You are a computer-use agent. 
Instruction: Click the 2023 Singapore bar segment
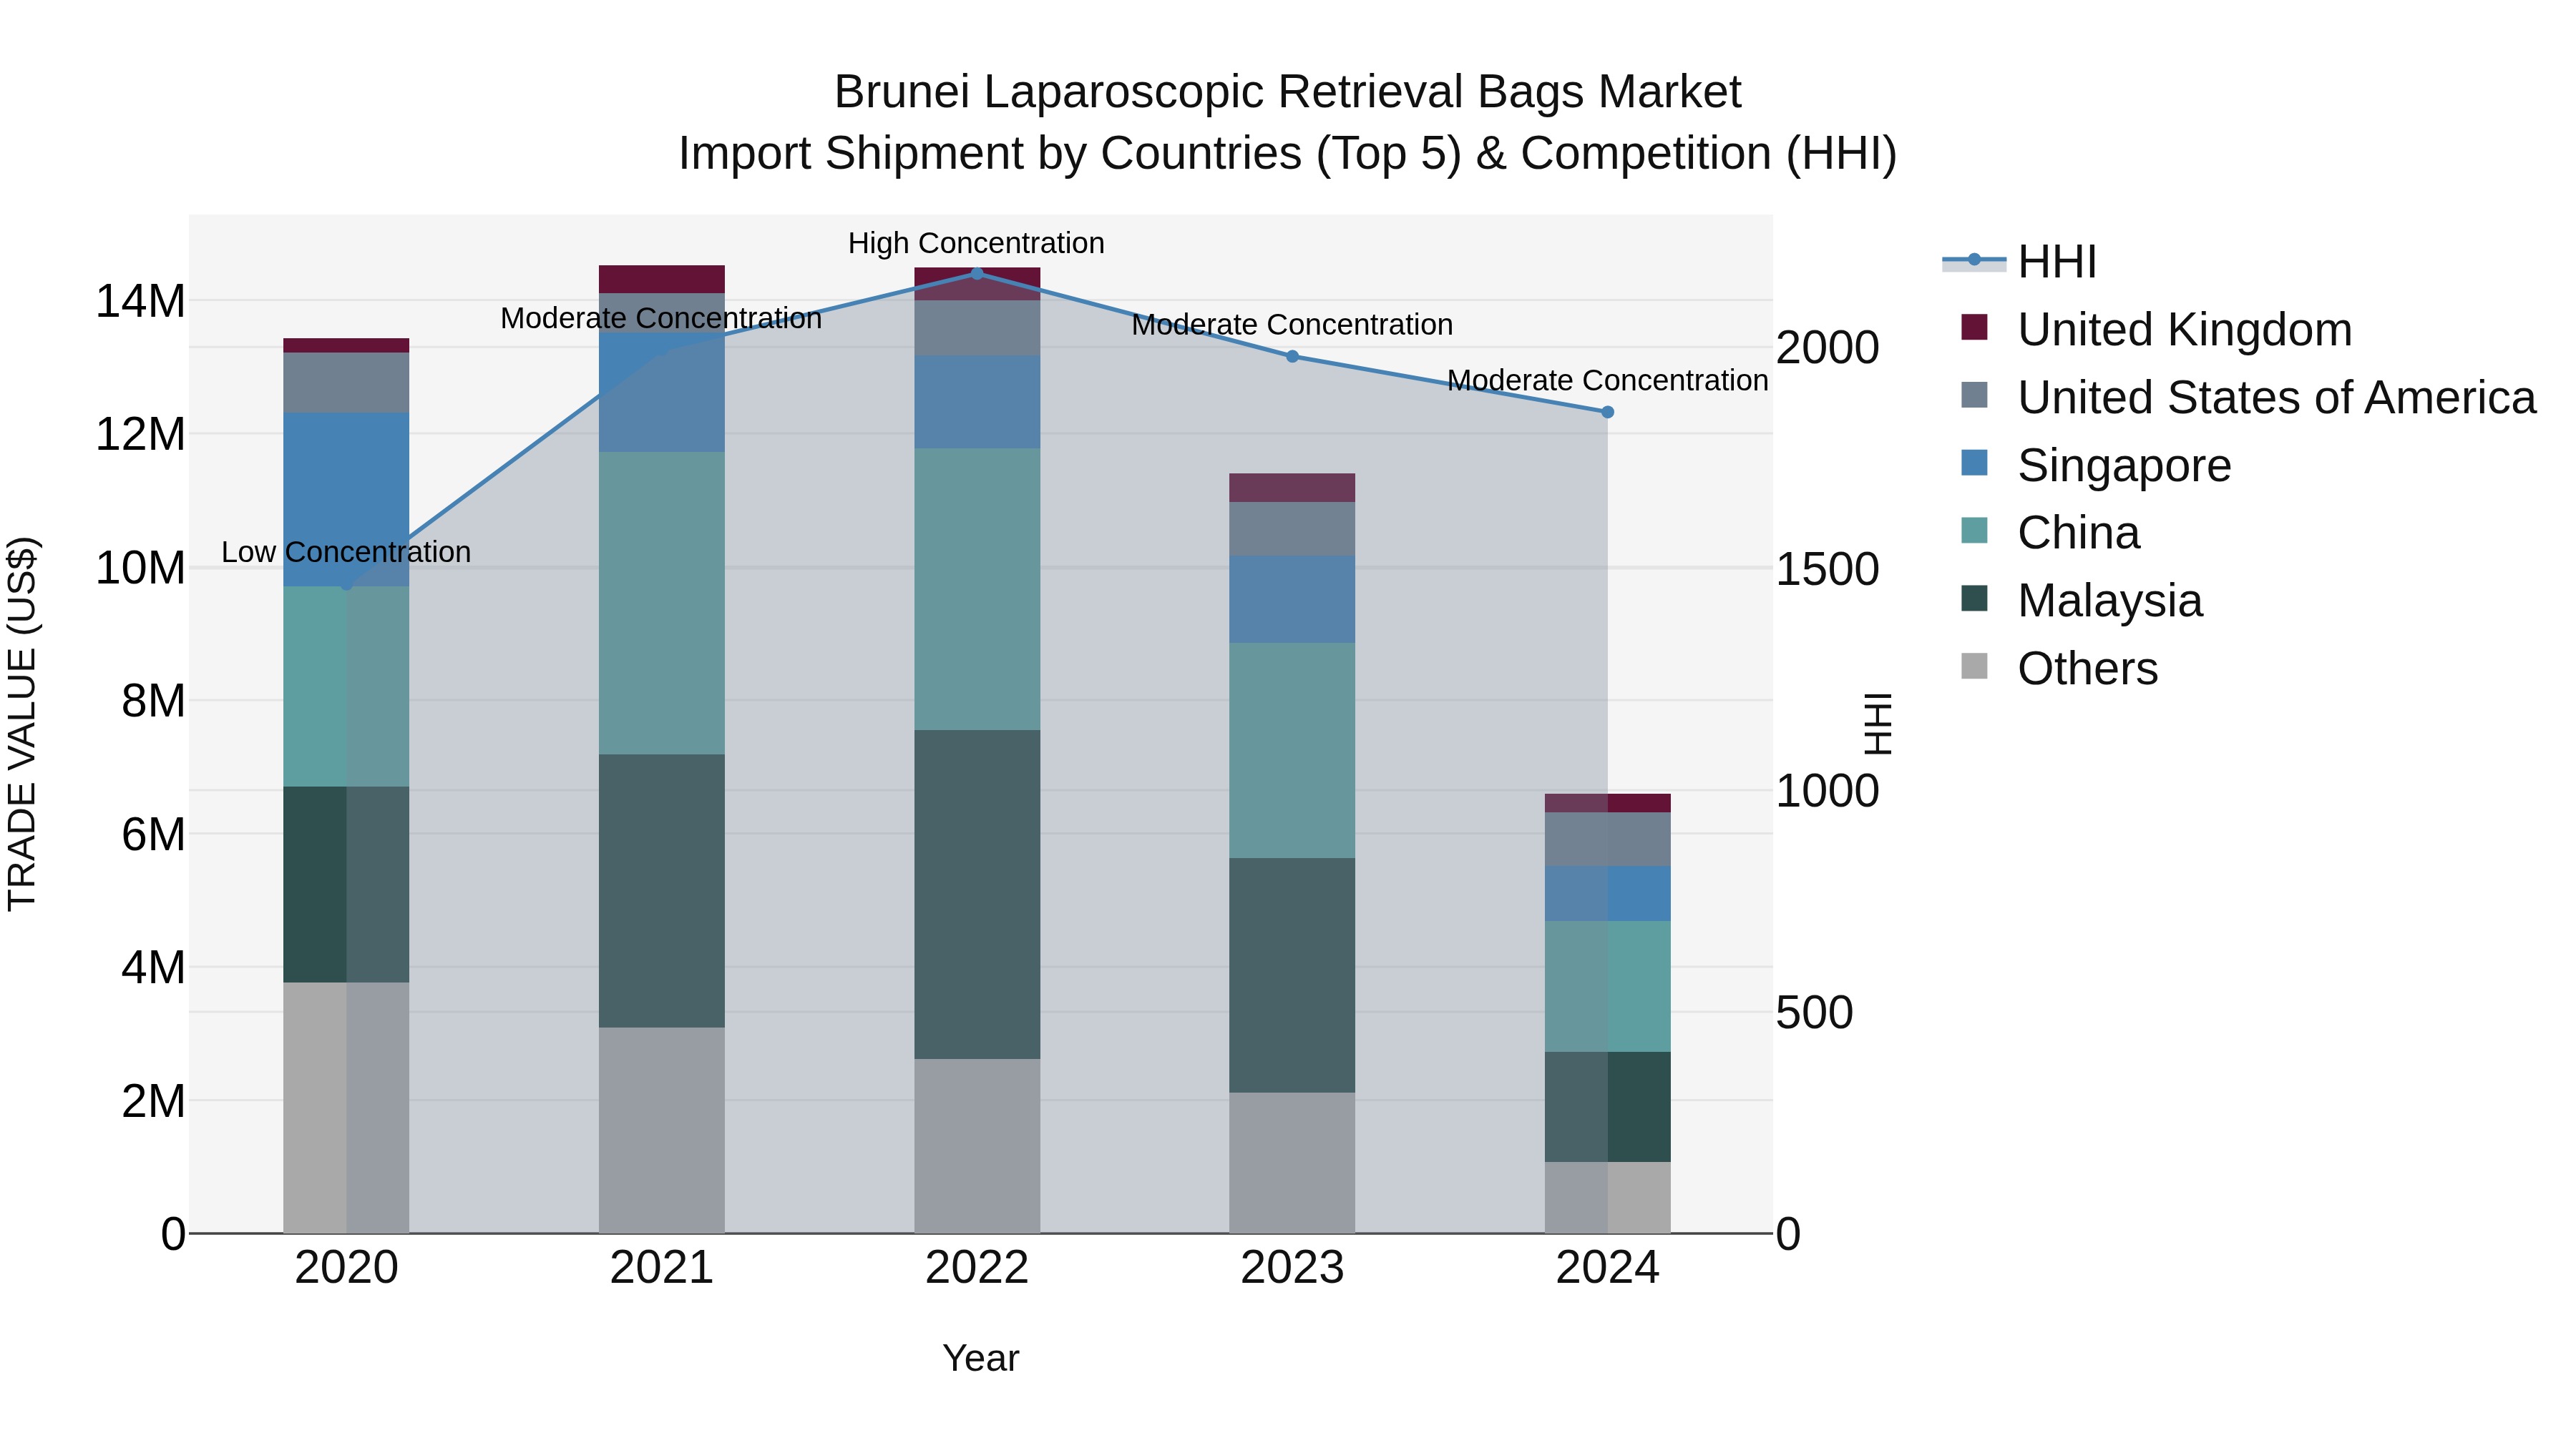(1292, 600)
